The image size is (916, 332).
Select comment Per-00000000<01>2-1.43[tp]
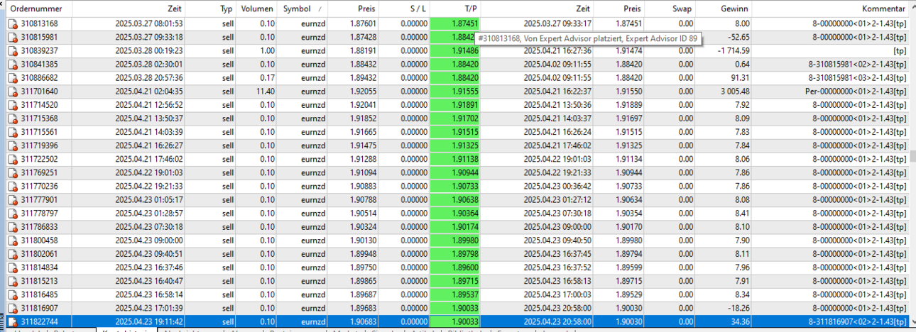pyautogui.click(x=855, y=92)
